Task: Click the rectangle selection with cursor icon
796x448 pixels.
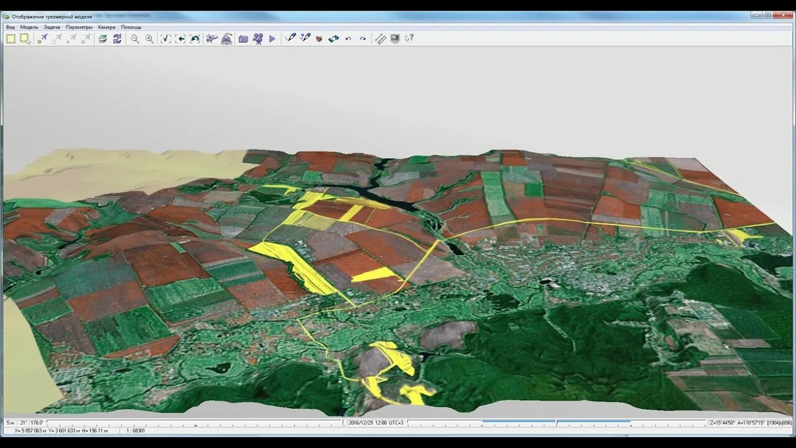Action: tap(25, 39)
